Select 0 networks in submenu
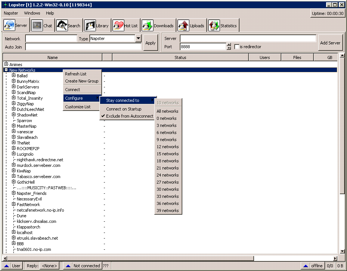The height and width of the screenshot is (271, 347). [x=168, y=118]
